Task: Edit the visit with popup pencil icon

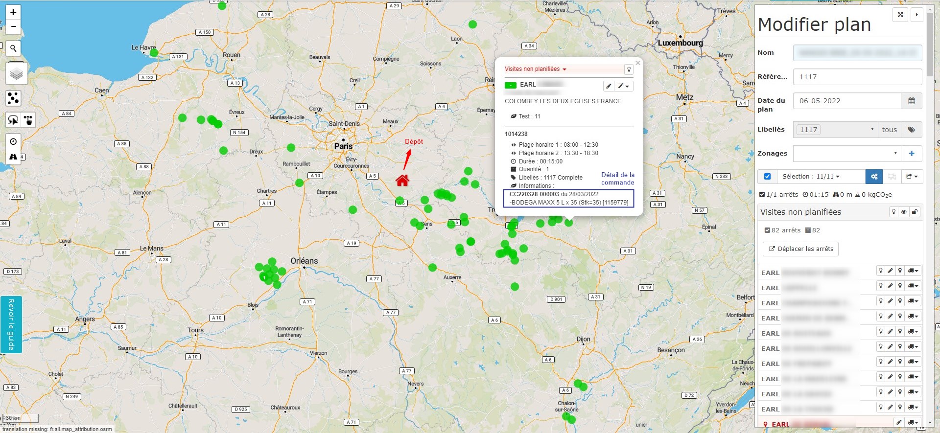Action: (x=608, y=86)
